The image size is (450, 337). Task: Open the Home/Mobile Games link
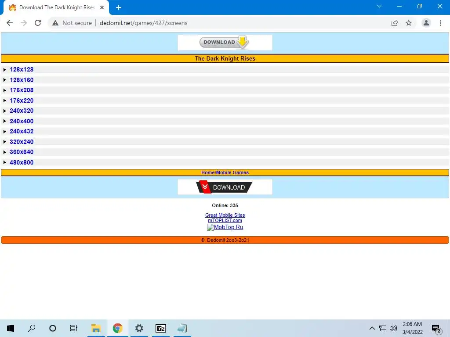click(x=225, y=172)
